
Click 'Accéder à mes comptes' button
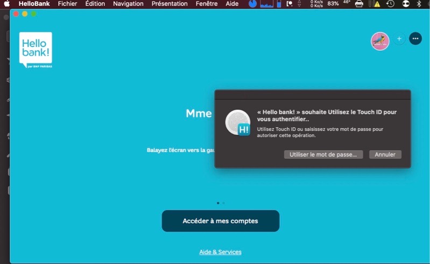point(220,221)
